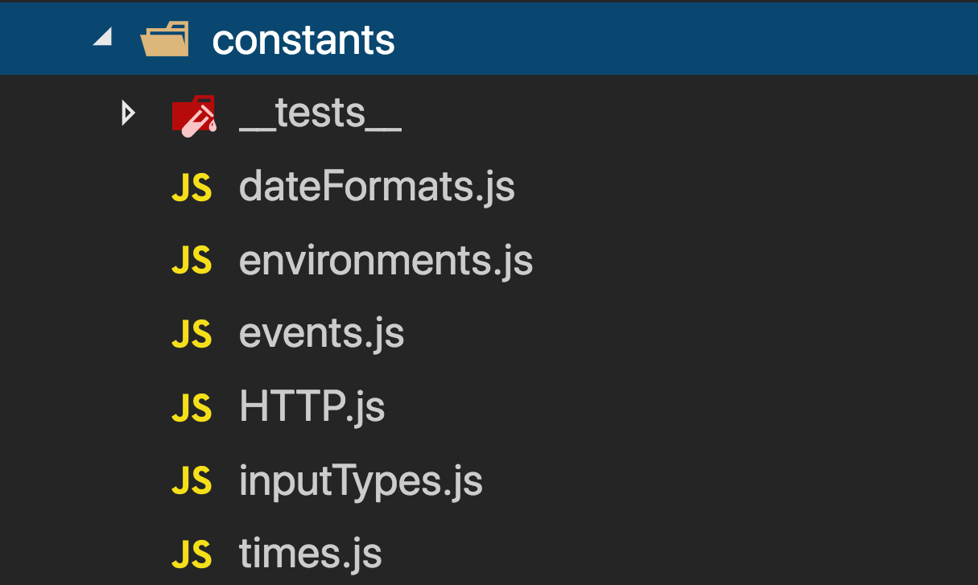978x585 pixels.
Task: Open the dateFormats.js file name
Action: (377, 187)
